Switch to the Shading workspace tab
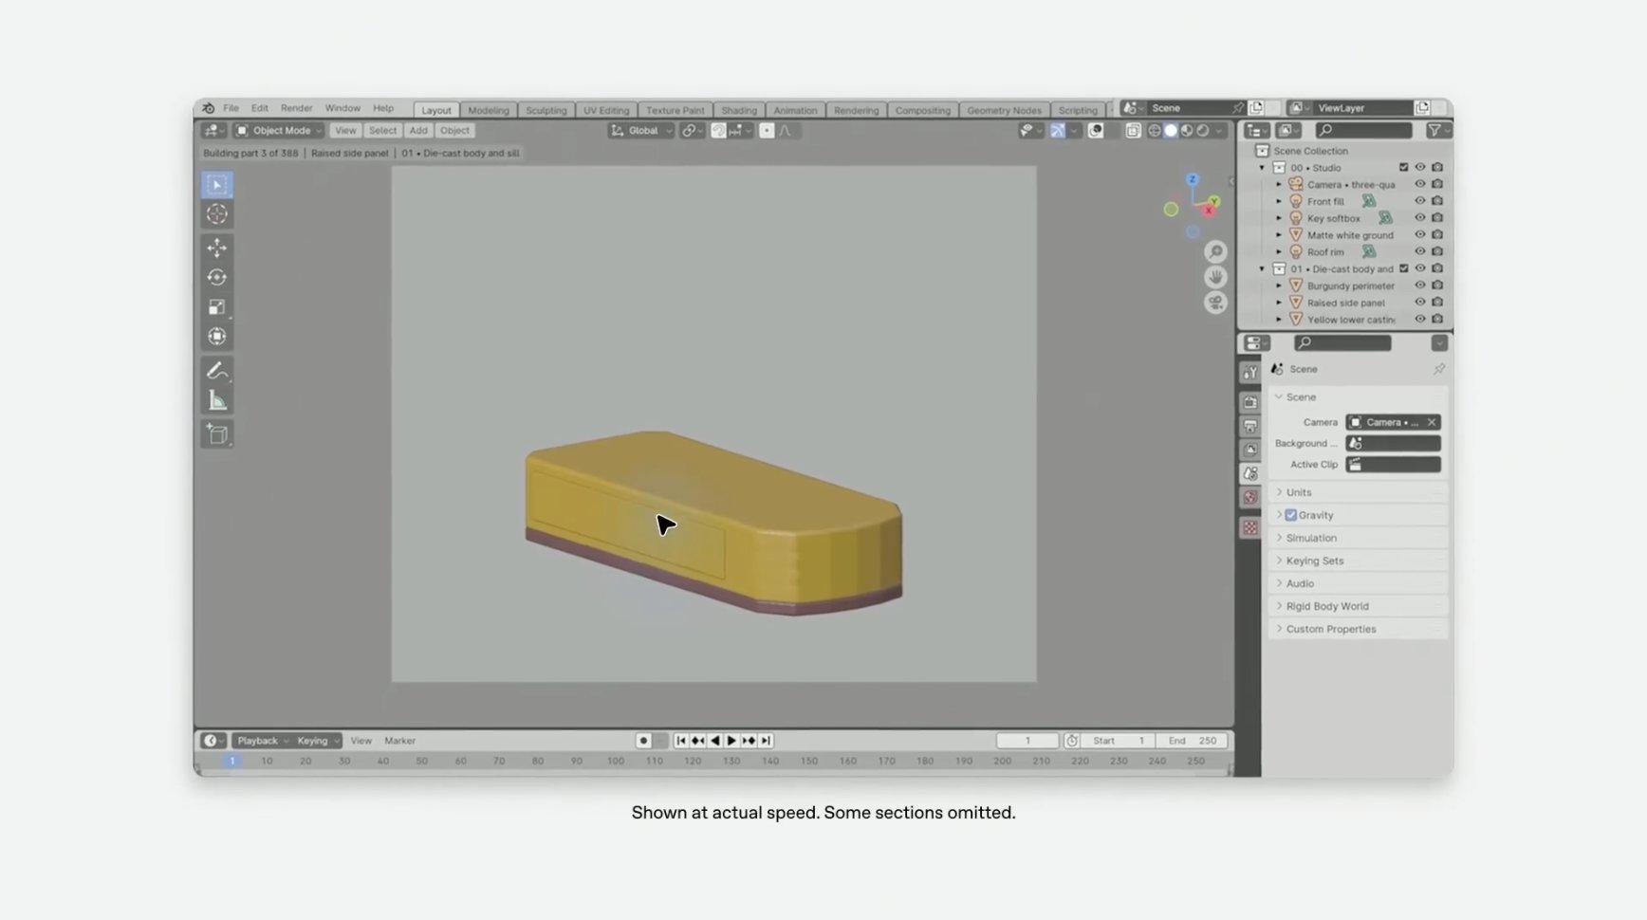Image resolution: width=1647 pixels, height=920 pixels. [739, 110]
